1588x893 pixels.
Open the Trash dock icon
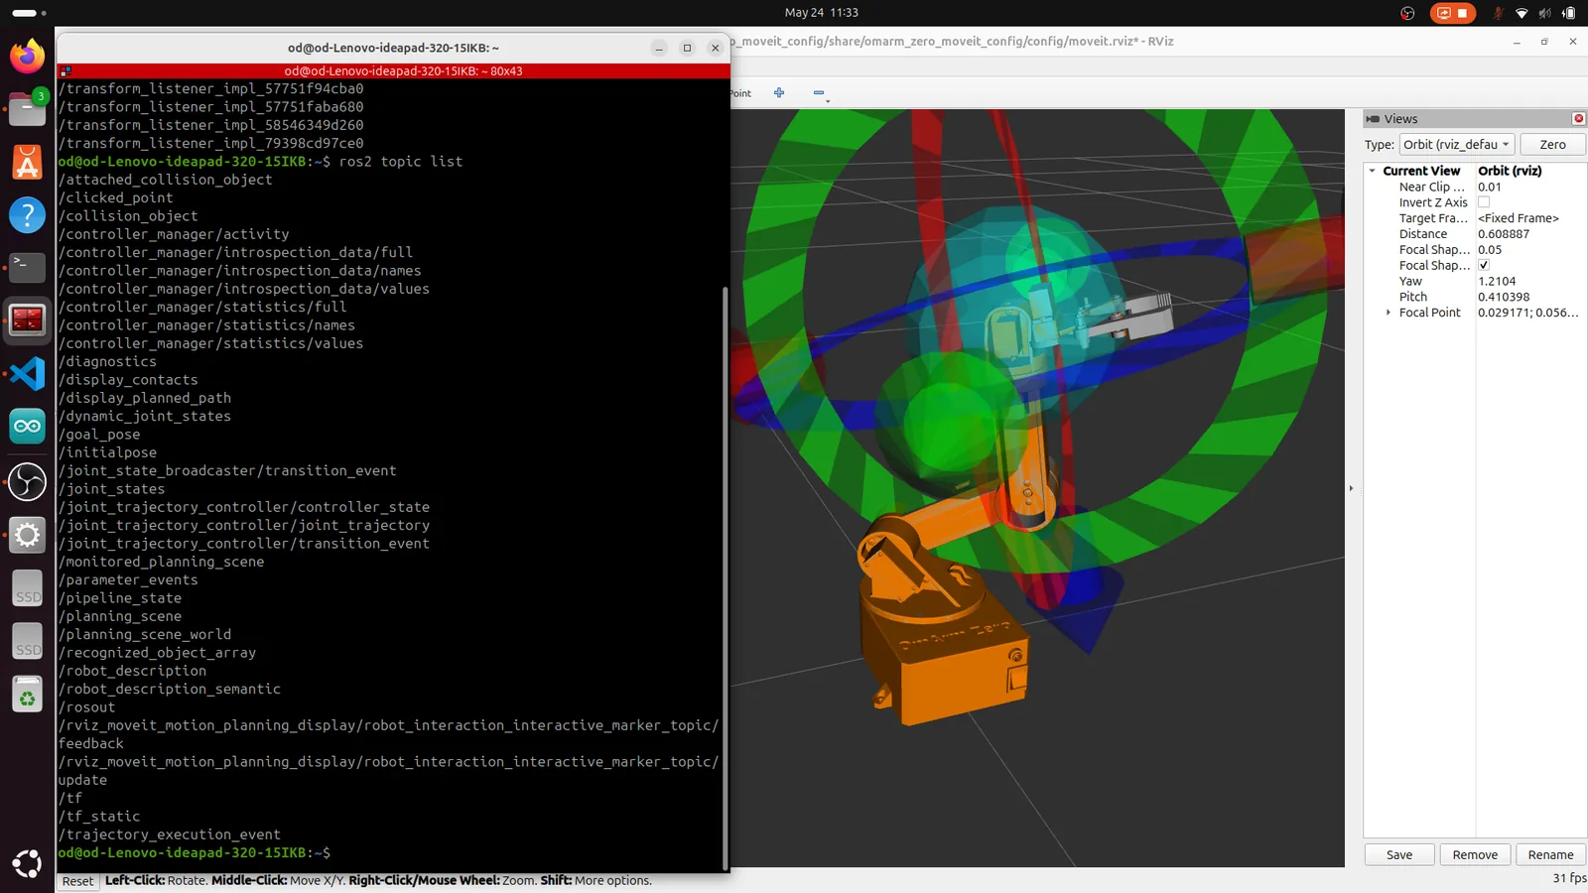[x=27, y=696]
